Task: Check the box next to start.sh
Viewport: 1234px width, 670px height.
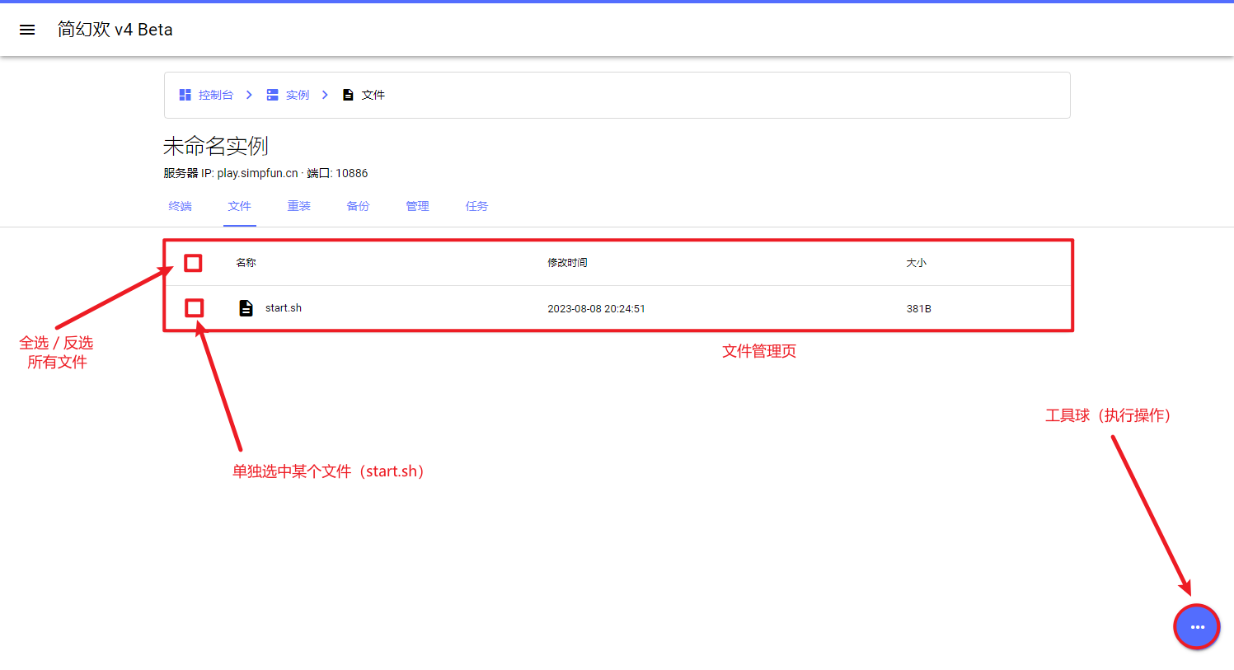Action: (194, 308)
